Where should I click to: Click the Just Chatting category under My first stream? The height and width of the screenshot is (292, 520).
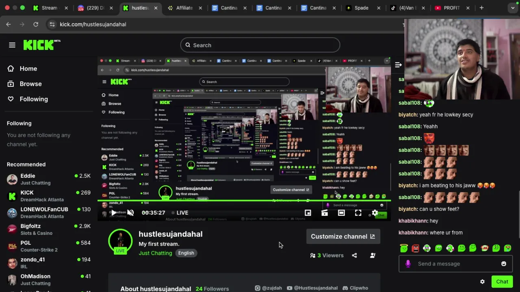coord(155,253)
